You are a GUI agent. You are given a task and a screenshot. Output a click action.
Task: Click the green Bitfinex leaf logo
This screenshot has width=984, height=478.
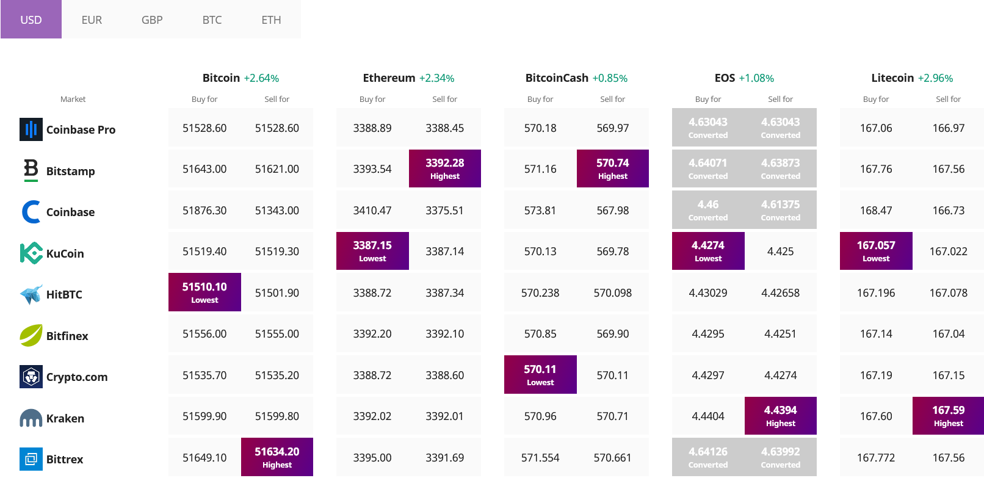(31, 336)
